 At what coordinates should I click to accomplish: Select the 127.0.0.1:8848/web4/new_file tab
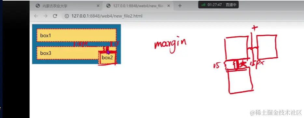point(138,6)
